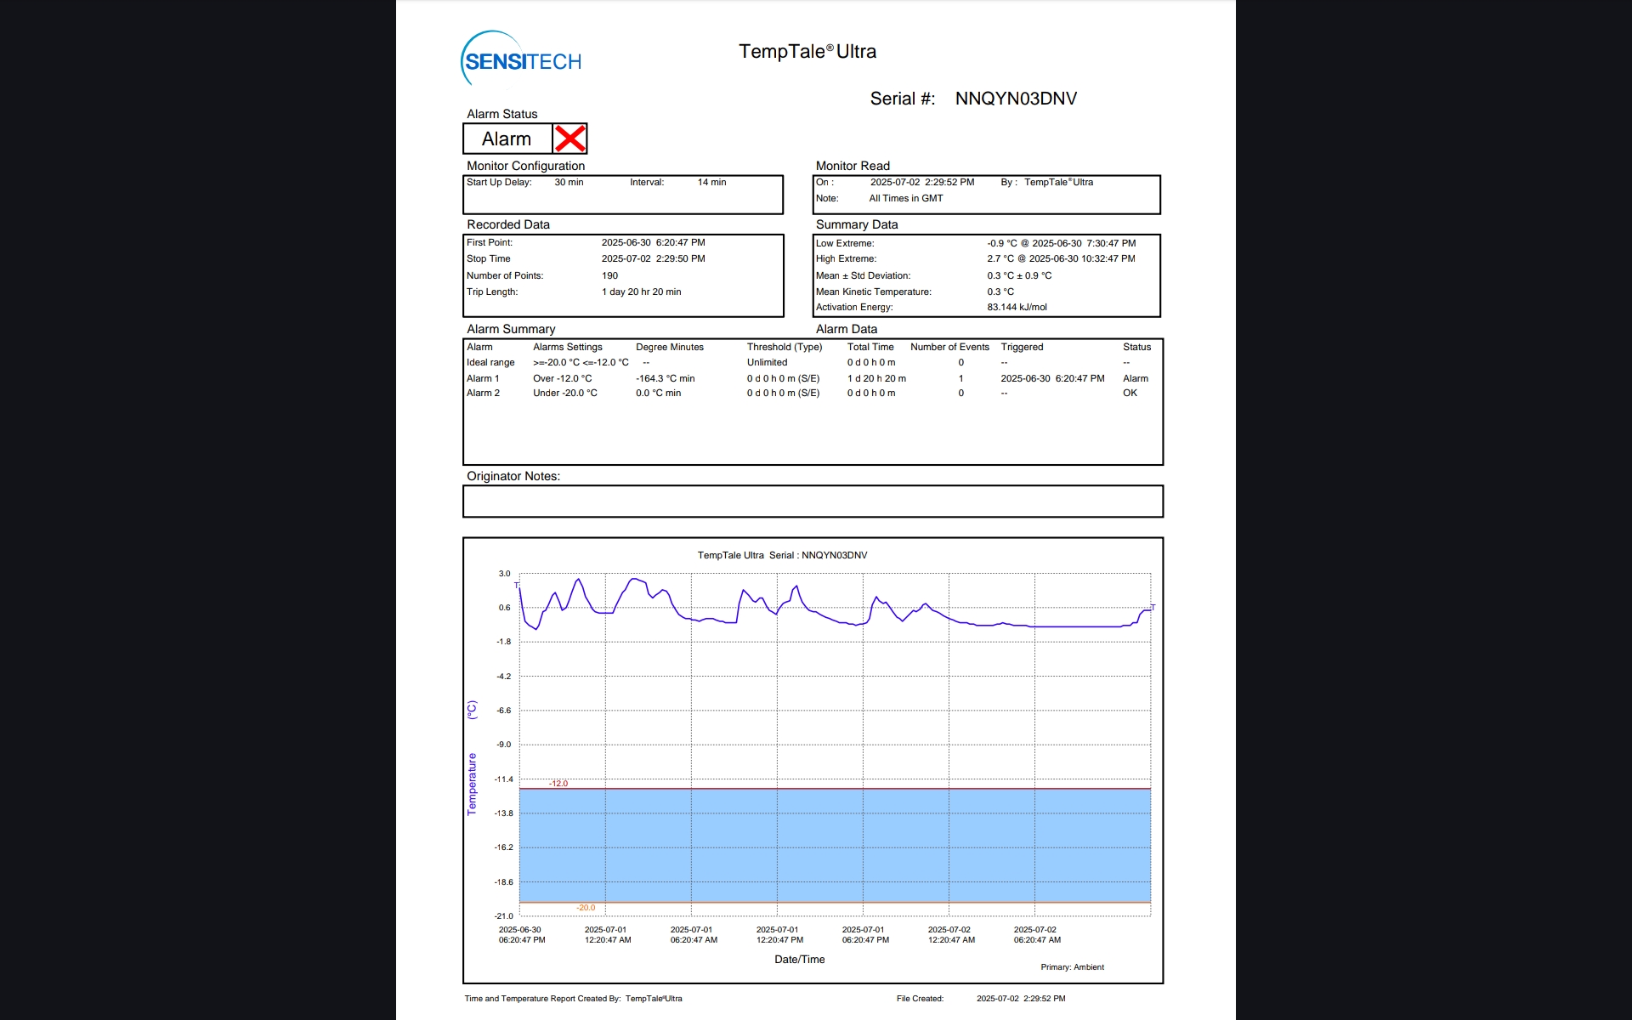This screenshot has width=1632, height=1020.
Task: Click the Number of Points value 190
Action: (x=609, y=275)
